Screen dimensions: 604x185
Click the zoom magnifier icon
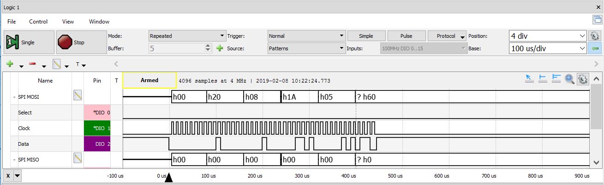(x=570, y=79)
